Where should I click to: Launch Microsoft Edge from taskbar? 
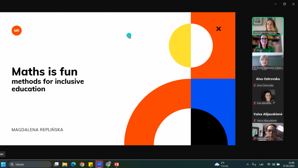(x=73, y=164)
